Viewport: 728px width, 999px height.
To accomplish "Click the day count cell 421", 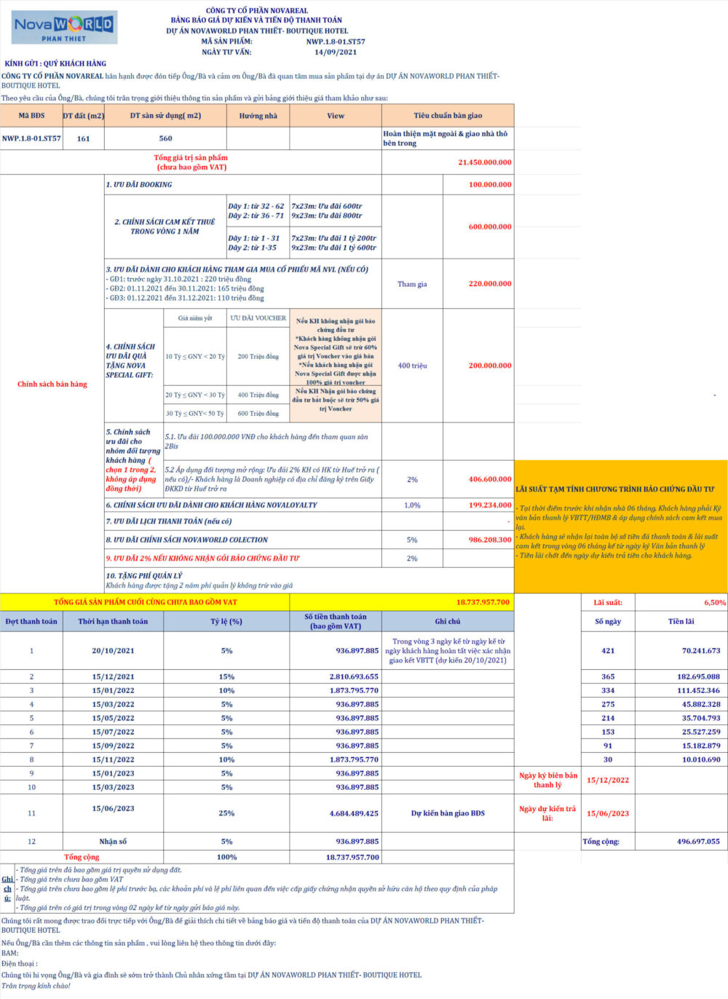I will (608, 651).
